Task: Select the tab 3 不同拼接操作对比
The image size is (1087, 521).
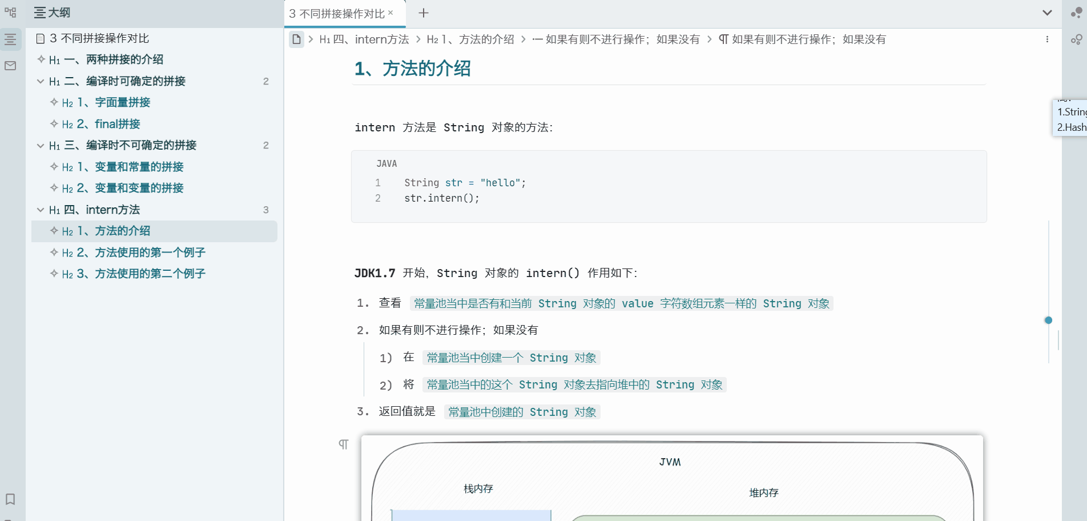Action: point(337,13)
